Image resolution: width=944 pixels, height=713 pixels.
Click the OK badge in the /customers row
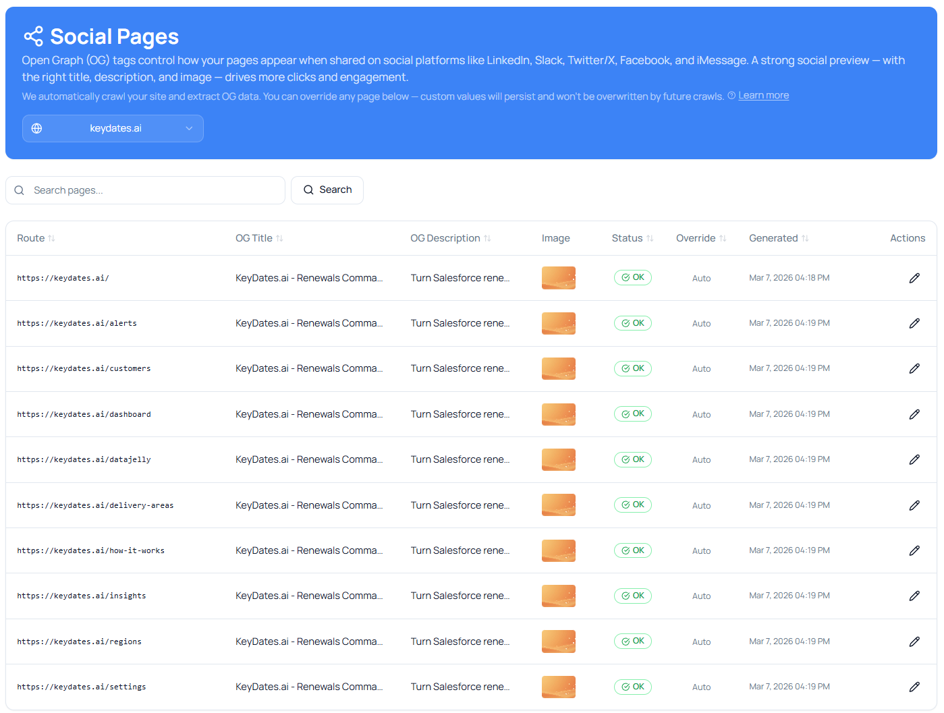tap(633, 368)
